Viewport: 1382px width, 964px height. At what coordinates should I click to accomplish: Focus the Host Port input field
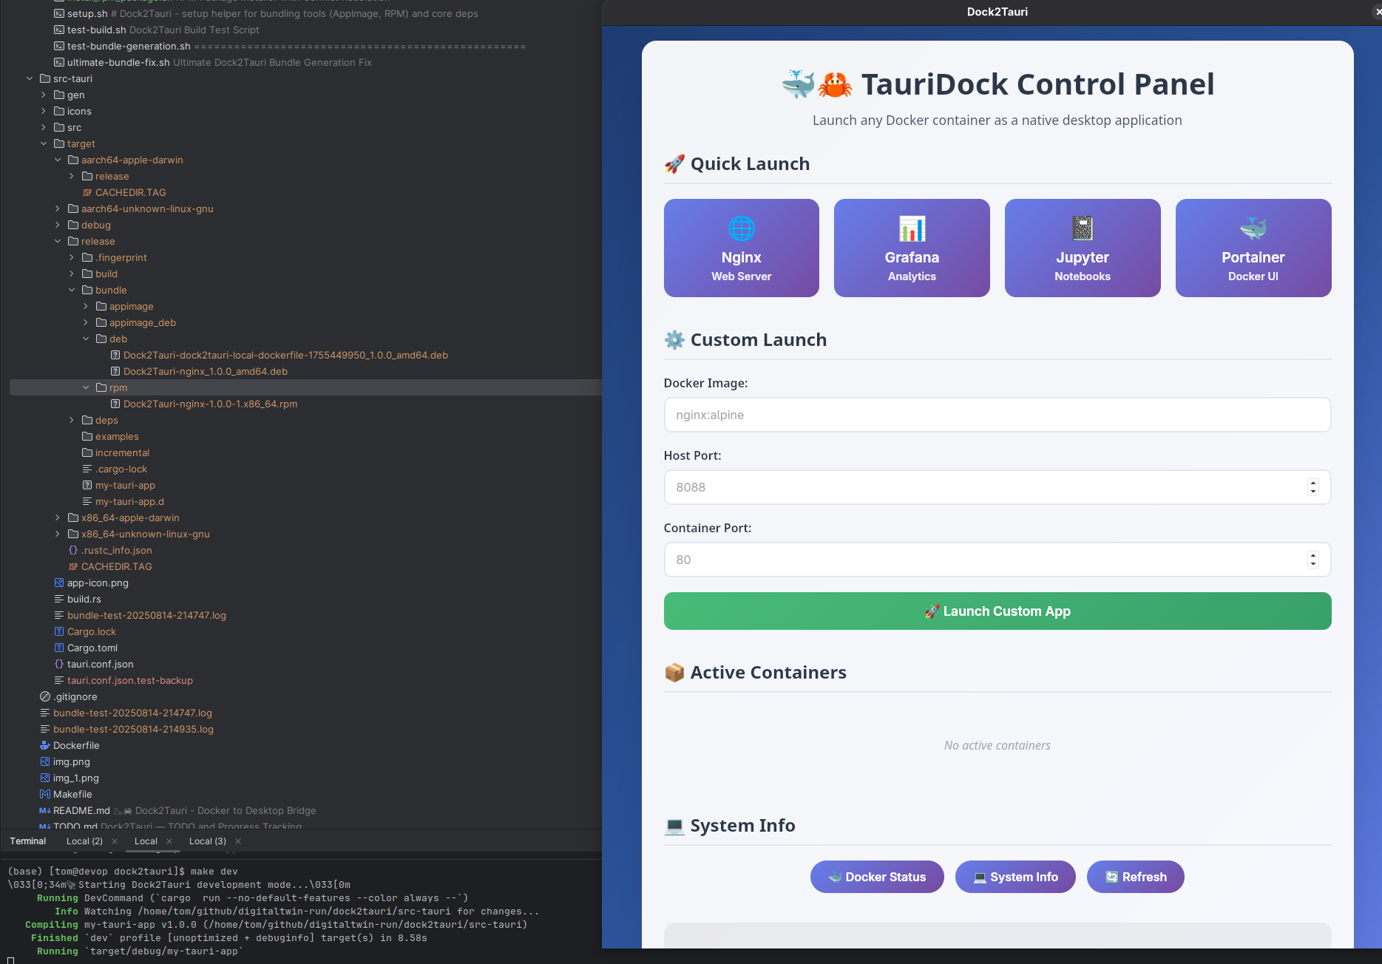click(x=997, y=487)
